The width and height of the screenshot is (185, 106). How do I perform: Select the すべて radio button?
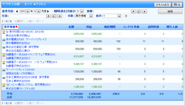coord(23,4)
